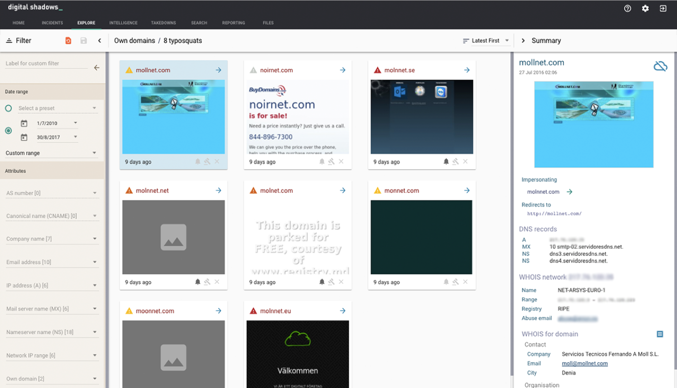Open WHOIS for domain details icon
This screenshot has height=388, width=677.
pos(660,334)
